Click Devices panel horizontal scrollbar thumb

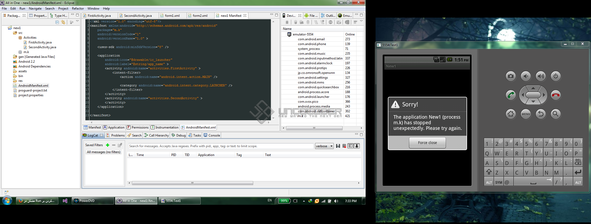pyautogui.click(x=314, y=128)
